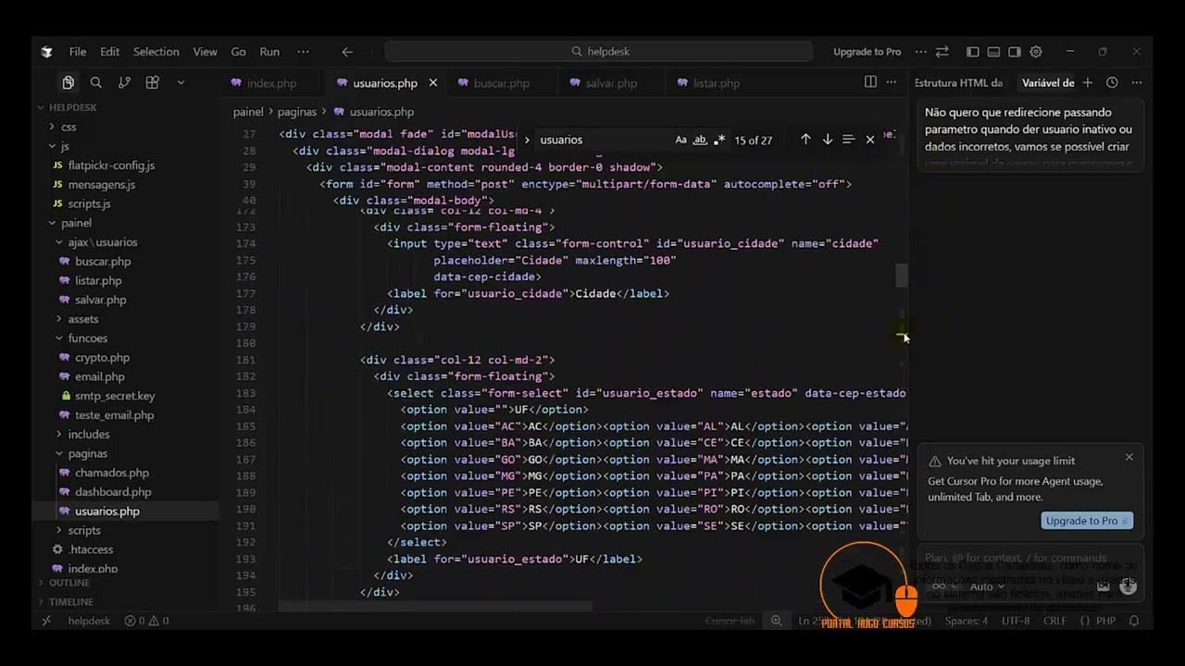1185x666 pixels.
Task: Collapse the js folder
Action: (65, 146)
